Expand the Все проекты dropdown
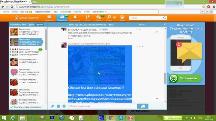The image size is (216, 121). click(99, 12)
